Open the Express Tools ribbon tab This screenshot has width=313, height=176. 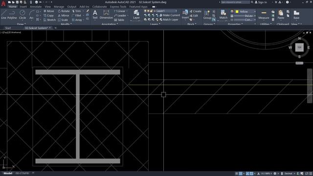[x=118, y=6]
